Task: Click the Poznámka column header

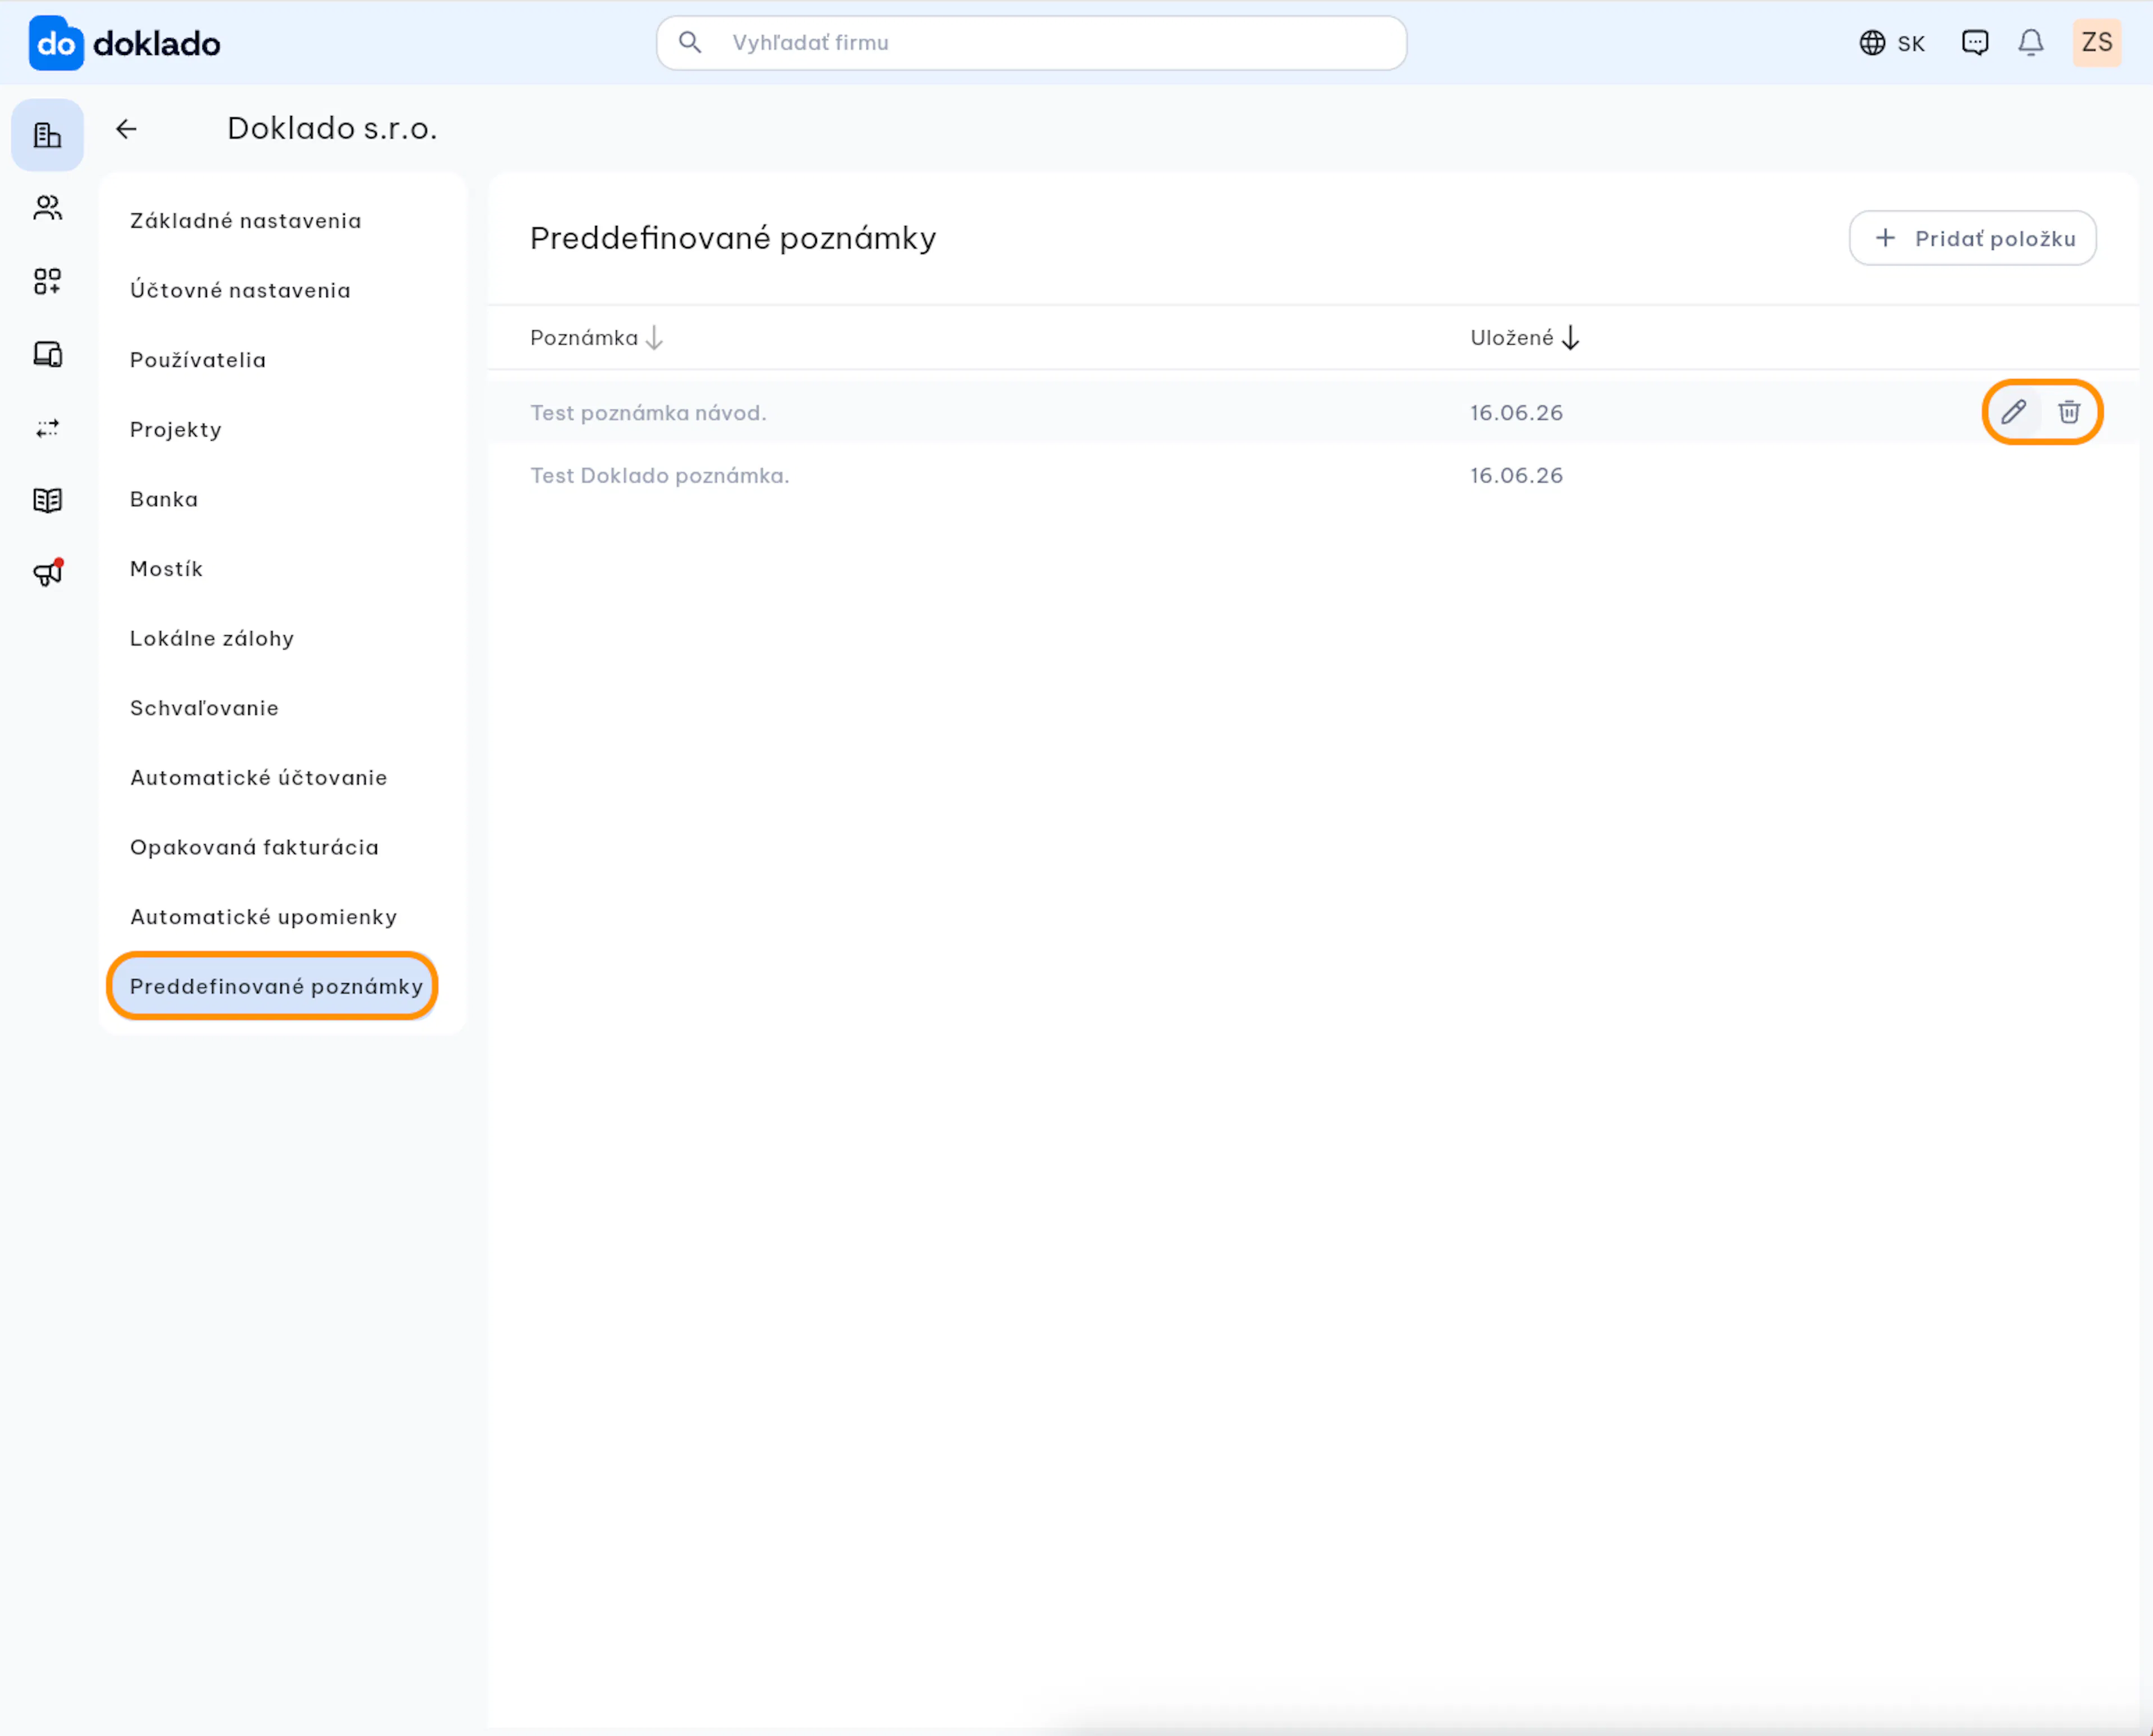Action: tap(584, 338)
